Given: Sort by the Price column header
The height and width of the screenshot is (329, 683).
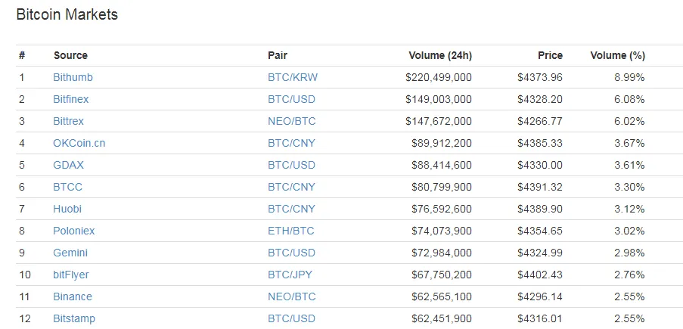Looking at the screenshot, I should coord(550,55).
